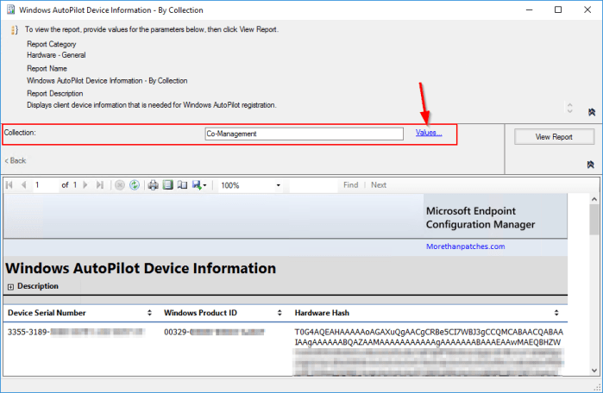Image resolution: width=603 pixels, height=393 pixels.
Task: Sort by Hardware Hash column
Action: tap(557, 313)
